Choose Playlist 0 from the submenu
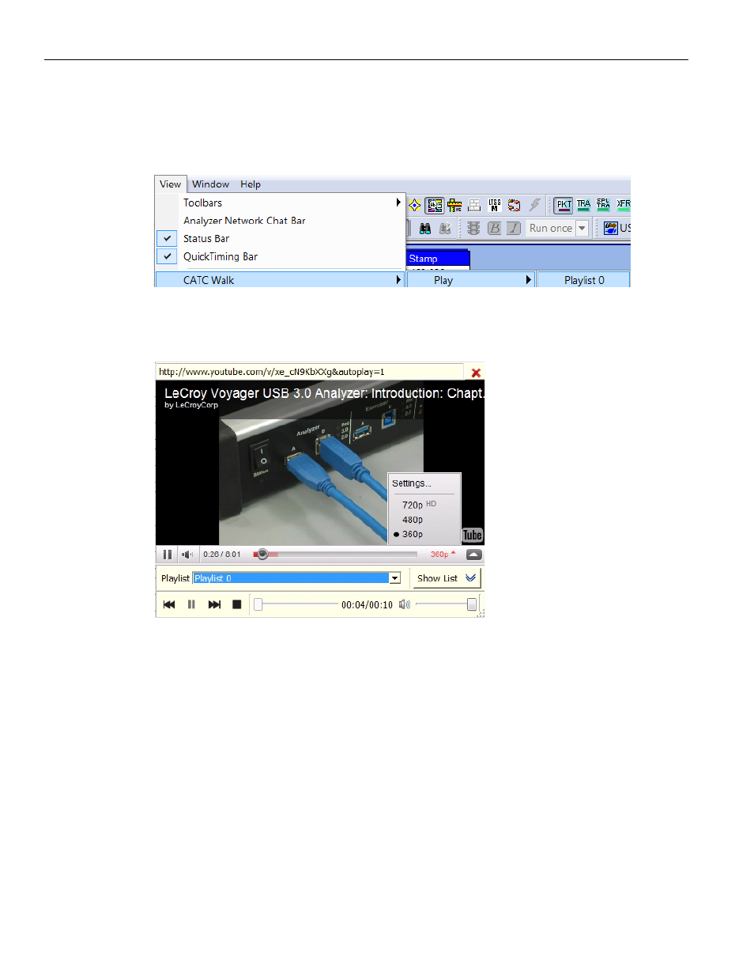The height and width of the screenshot is (977, 754). (x=584, y=280)
